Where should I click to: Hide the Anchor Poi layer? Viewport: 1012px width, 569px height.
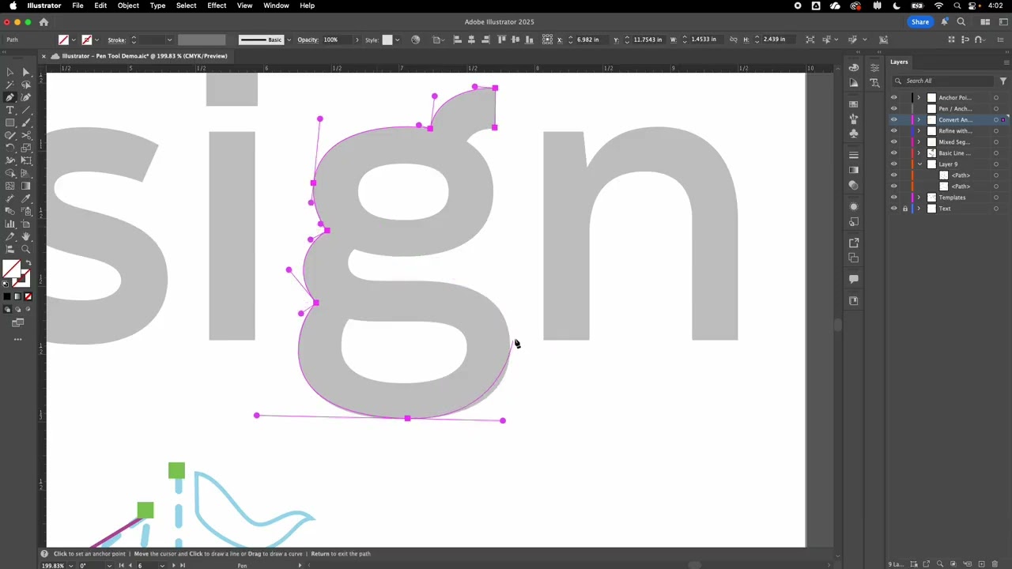pyautogui.click(x=894, y=98)
